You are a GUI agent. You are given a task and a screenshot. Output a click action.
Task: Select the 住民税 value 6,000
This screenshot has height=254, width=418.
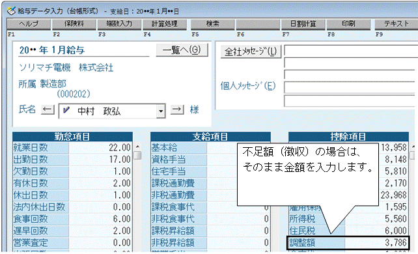coord(376,231)
